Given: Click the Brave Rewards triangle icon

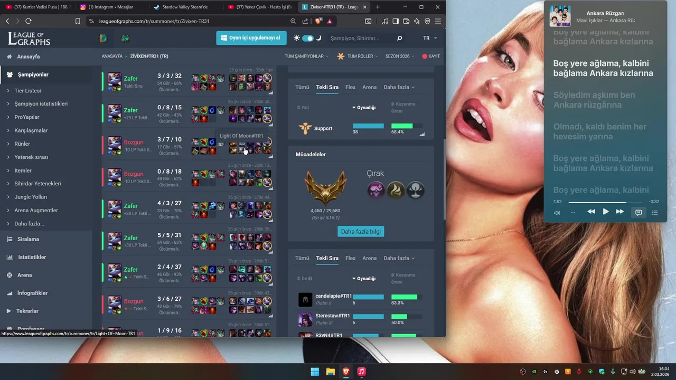Looking at the screenshot, I should pos(330,21).
